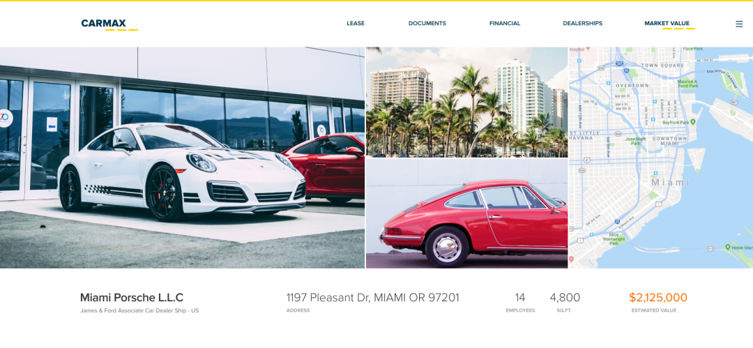Screen dimensions: 753x348
Task: Click the 4,800 sq.ft. figure
Action: coord(565,298)
